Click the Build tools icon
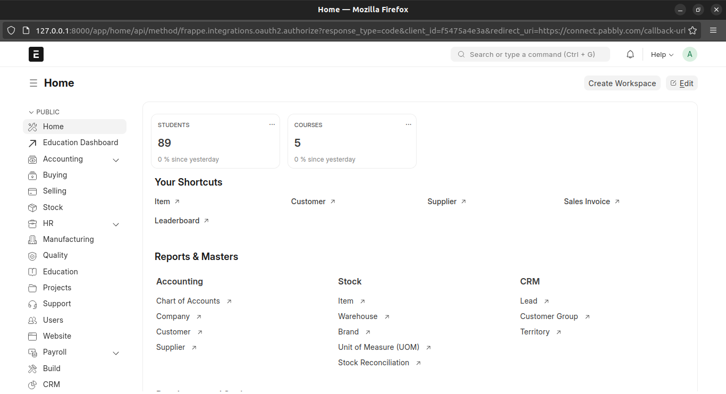Viewport: 726px width, 394px height. tap(32, 368)
